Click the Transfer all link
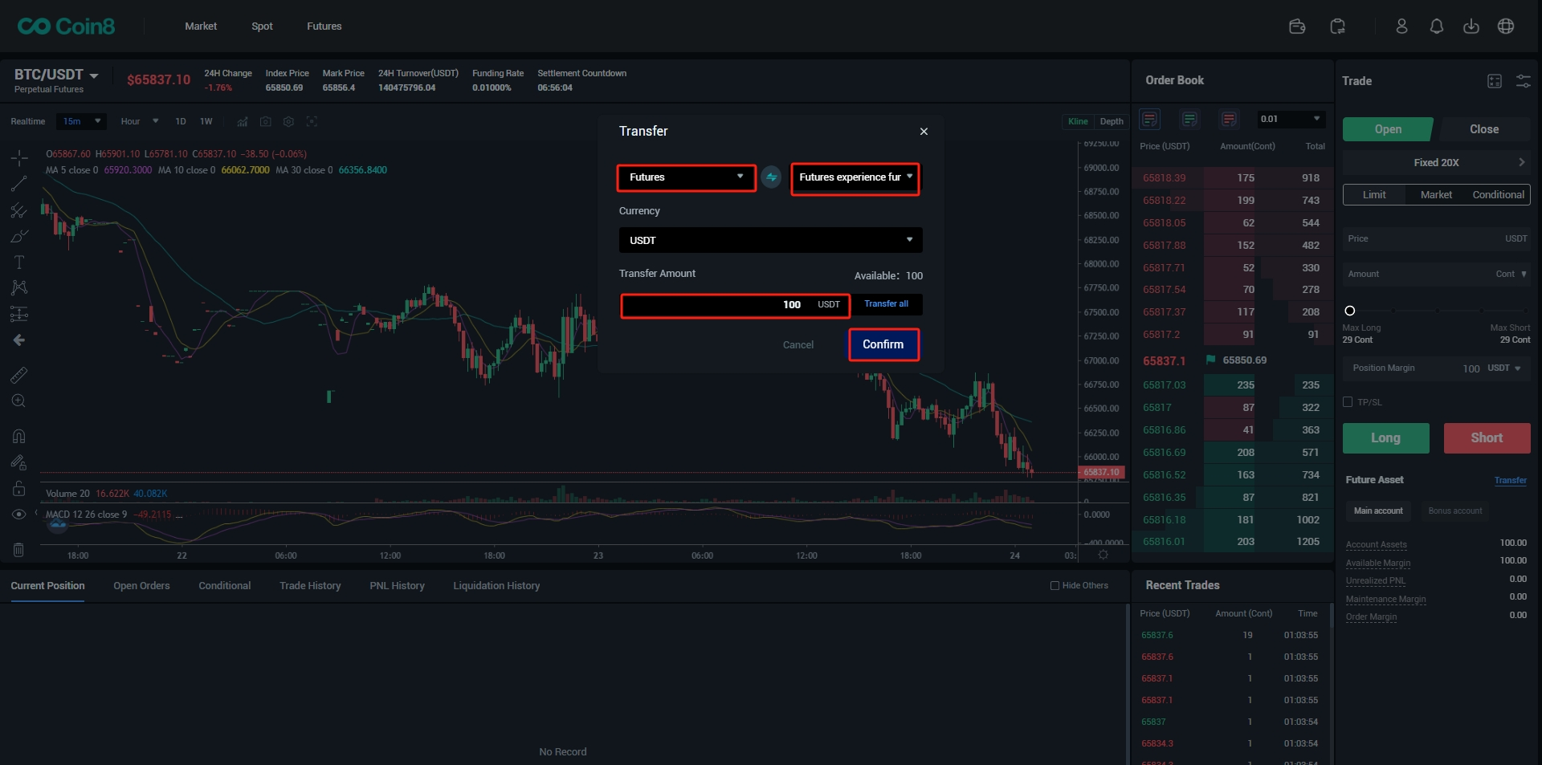The width and height of the screenshot is (1542, 765). 886,304
